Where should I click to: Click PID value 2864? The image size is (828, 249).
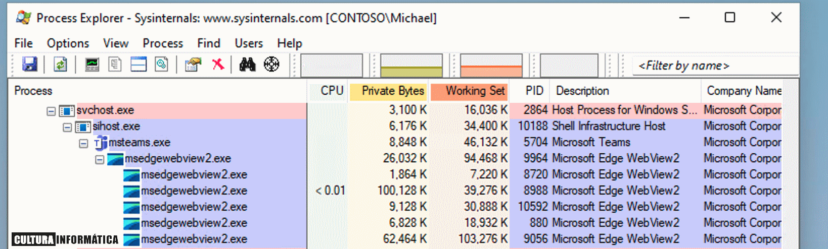pos(535,110)
